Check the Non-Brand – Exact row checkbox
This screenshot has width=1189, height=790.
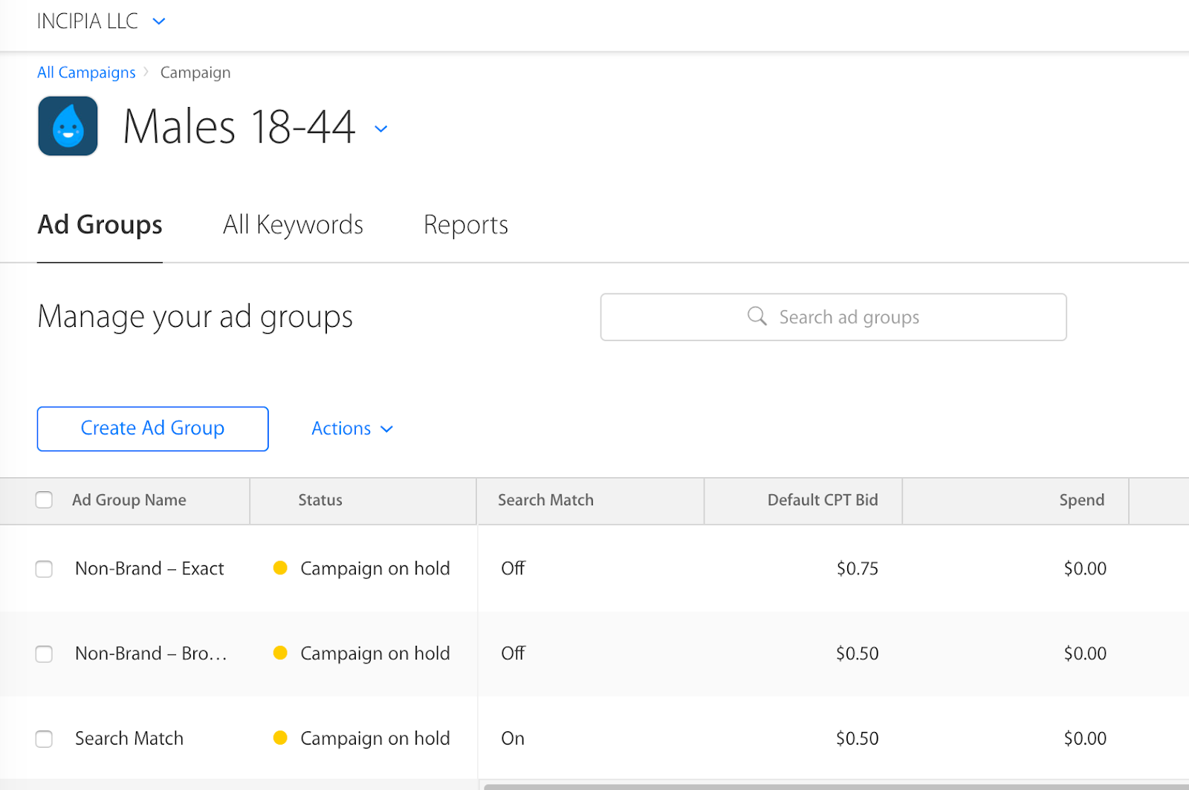click(45, 569)
